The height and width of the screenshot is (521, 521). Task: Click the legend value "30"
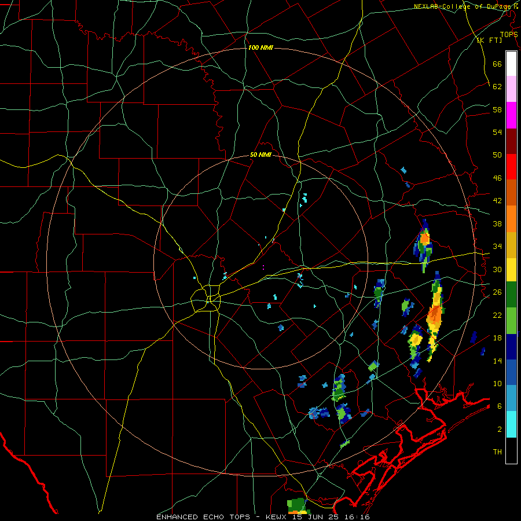tap(497, 269)
